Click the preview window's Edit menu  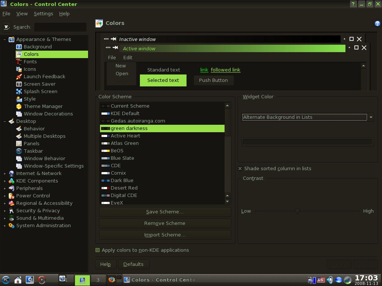click(x=128, y=58)
